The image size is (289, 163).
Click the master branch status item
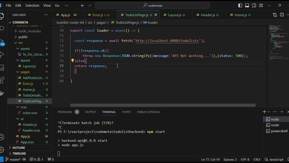13,159
